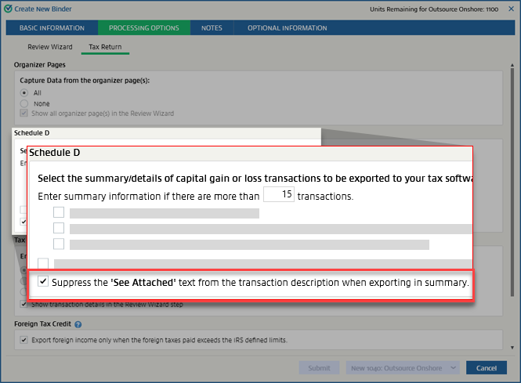Expand the New 1040 Outsource Onshore dropdown arrow
The width and height of the screenshot is (521, 383).
(x=453, y=367)
